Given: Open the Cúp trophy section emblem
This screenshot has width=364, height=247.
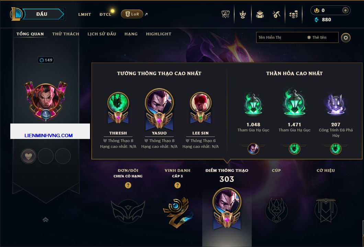Looking at the screenshot, I should (276, 210).
